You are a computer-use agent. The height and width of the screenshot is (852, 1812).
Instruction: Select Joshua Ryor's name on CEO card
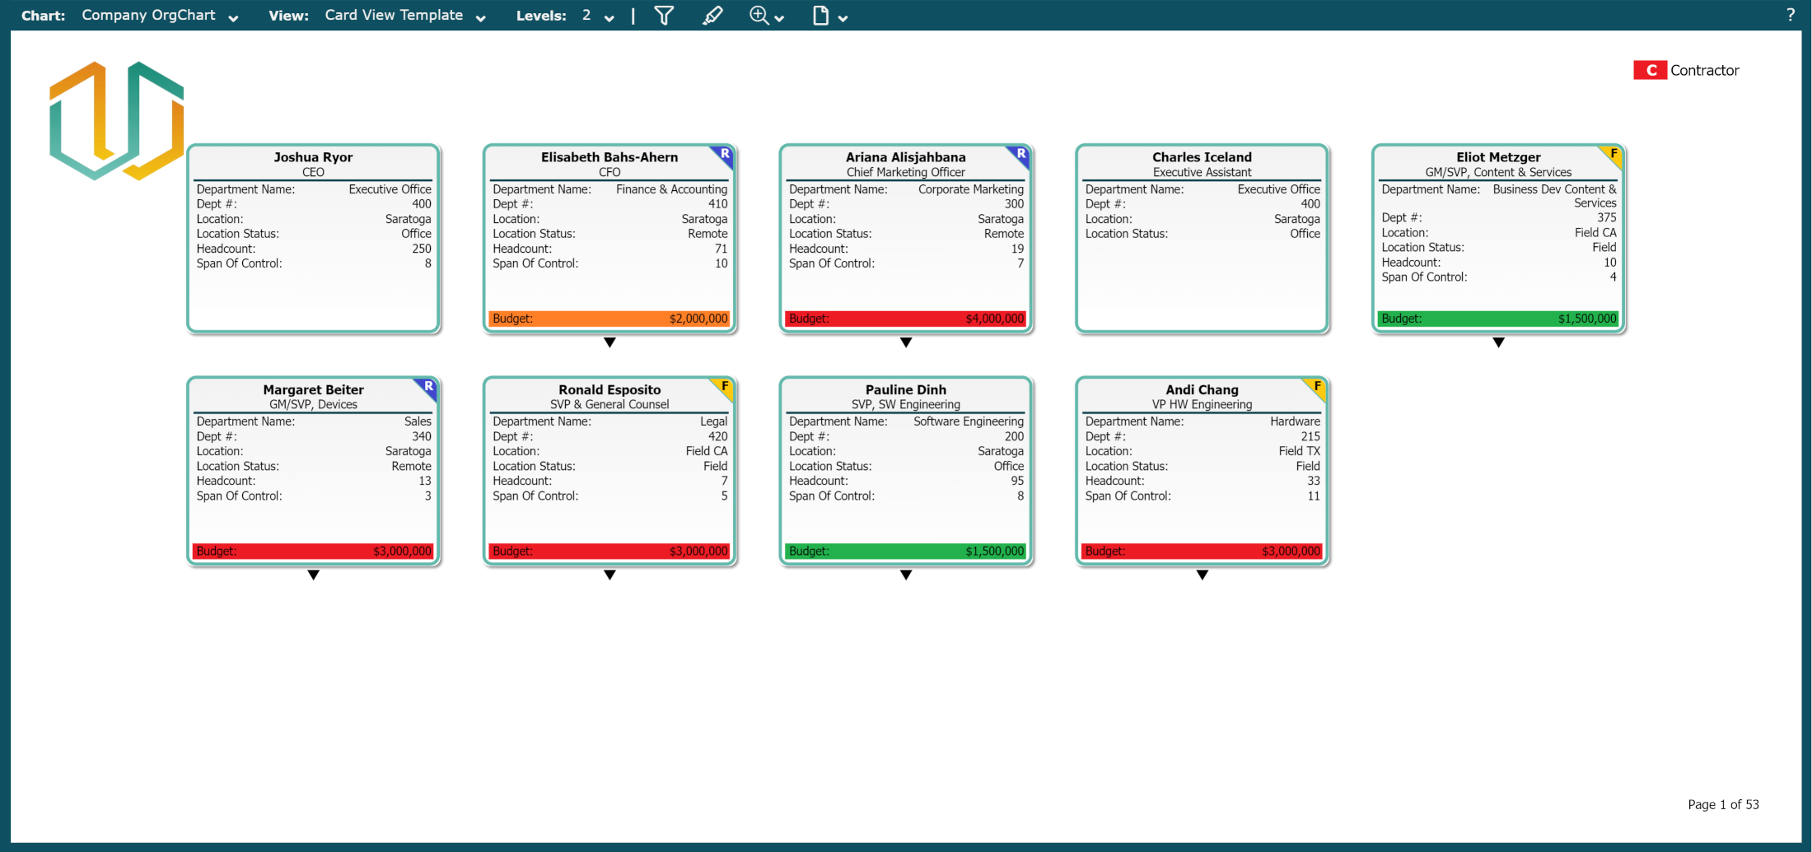(313, 157)
